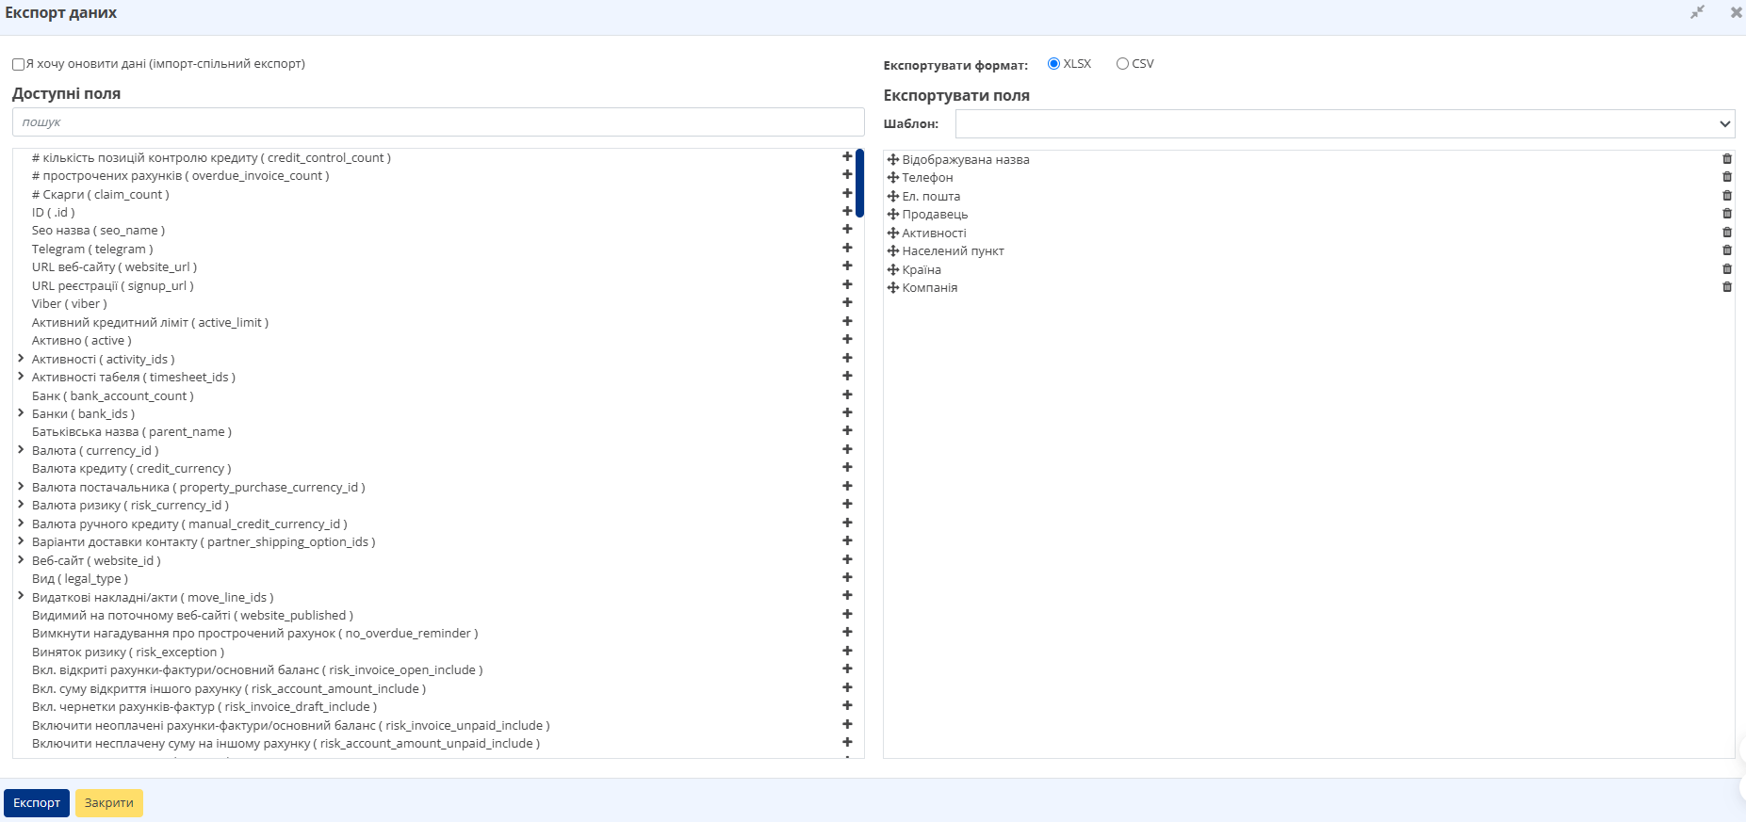Focus the пошук field search box

click(x=438, y=122)
